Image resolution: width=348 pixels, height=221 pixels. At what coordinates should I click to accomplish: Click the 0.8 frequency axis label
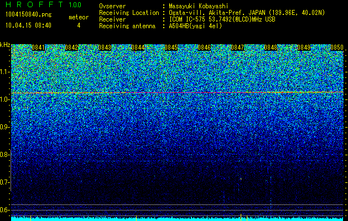[x=4, y=155]
